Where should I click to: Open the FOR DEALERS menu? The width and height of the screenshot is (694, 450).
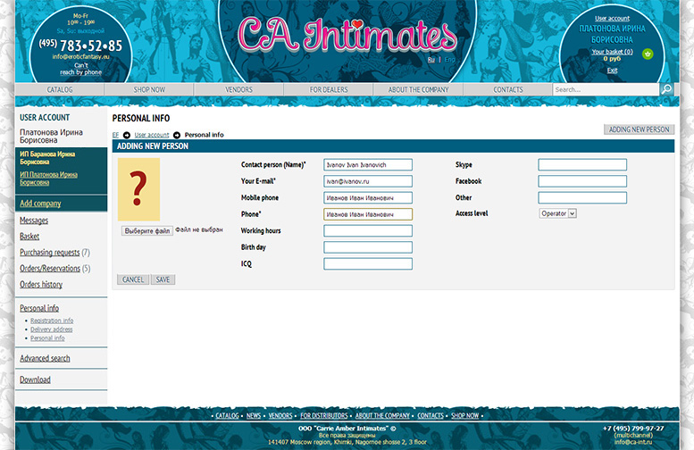(329, 89)
